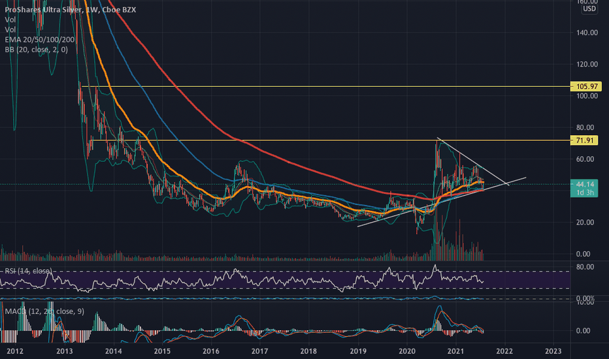This screenshot has width=609, height=359.
Task: Click the 140.00 price scale label
Action: (x=587, y=33)
